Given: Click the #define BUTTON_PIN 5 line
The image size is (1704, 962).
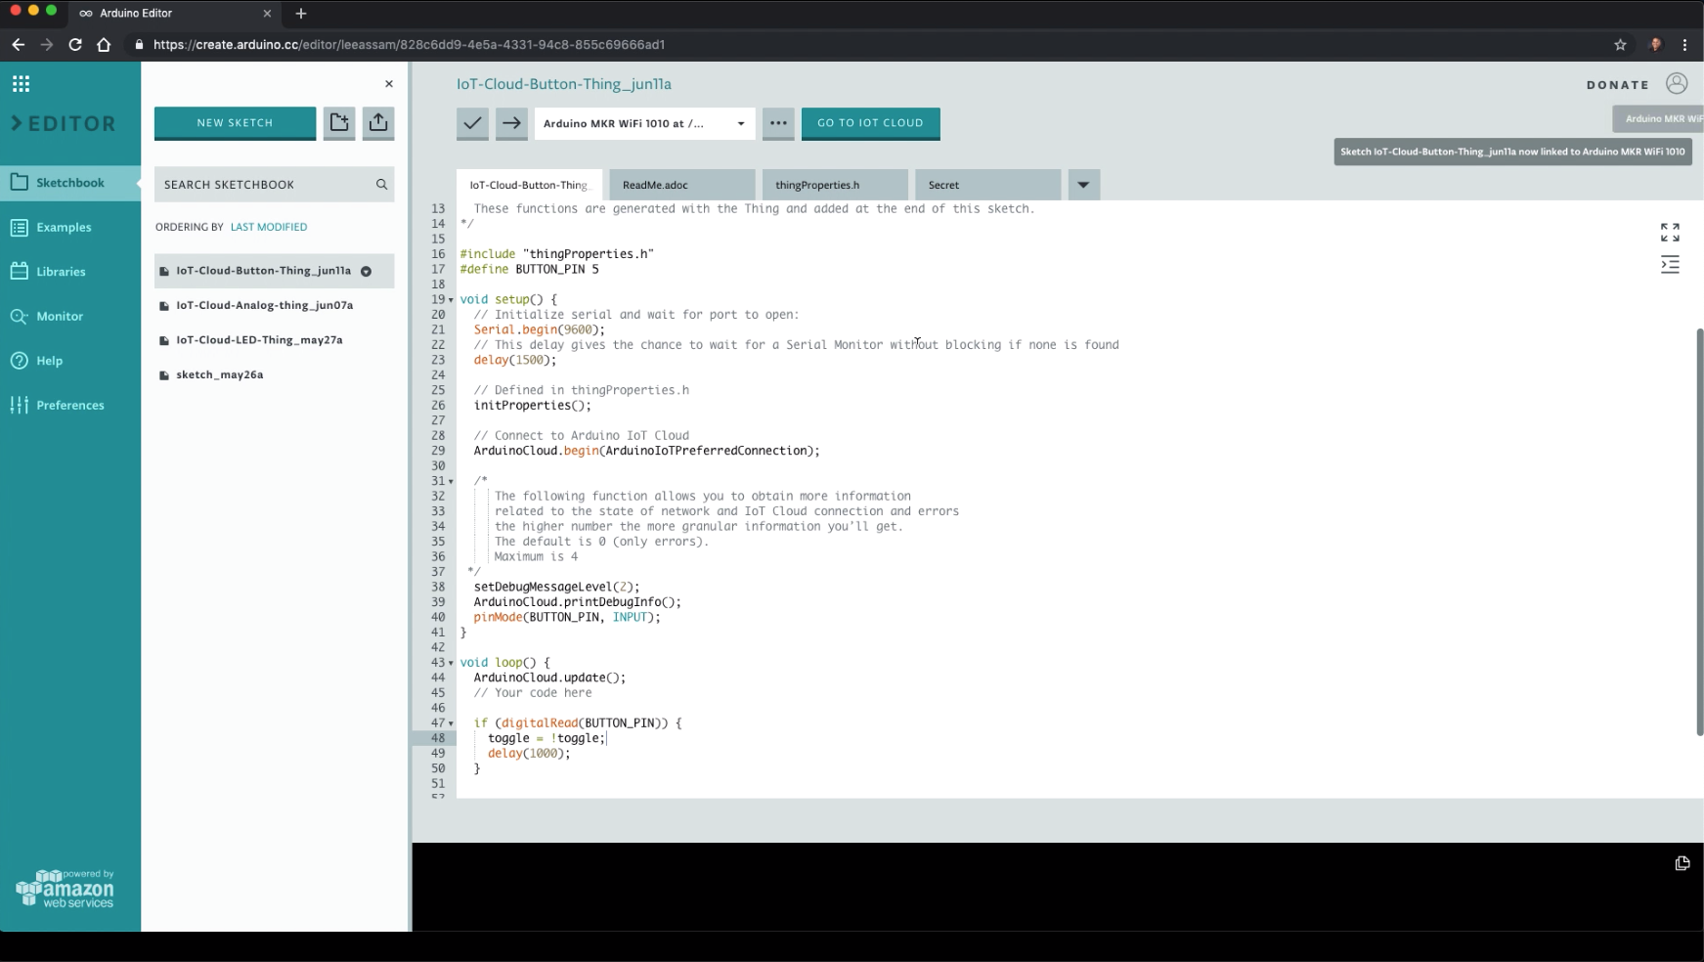Looking at the screenshot, I should pyautogui.click(x=529, y=269).
